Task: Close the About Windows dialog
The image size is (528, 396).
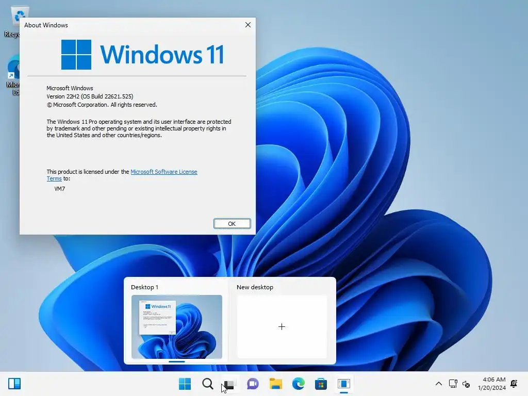Action: pyautogui.click(x=248, y=25)
